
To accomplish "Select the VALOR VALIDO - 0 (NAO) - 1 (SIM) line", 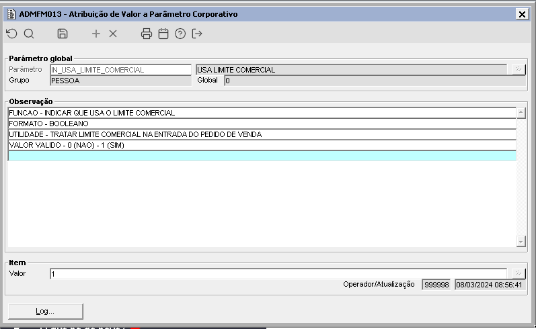I will click(x=262, y=145).
